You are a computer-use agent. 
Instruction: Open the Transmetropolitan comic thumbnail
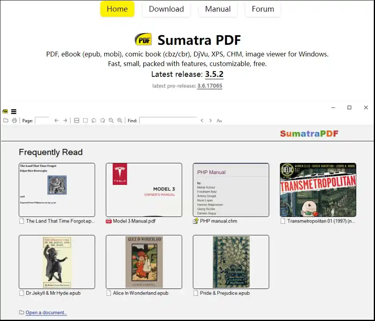tap(318, 190)
